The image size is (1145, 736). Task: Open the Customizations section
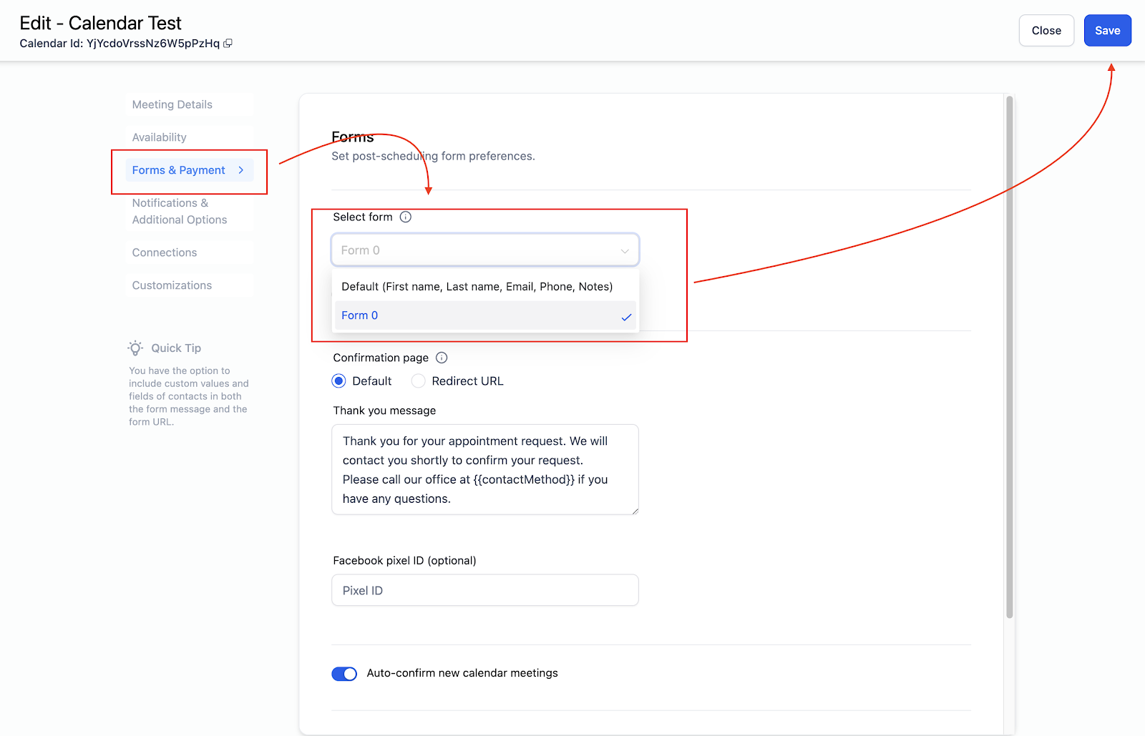pos(190,285)
